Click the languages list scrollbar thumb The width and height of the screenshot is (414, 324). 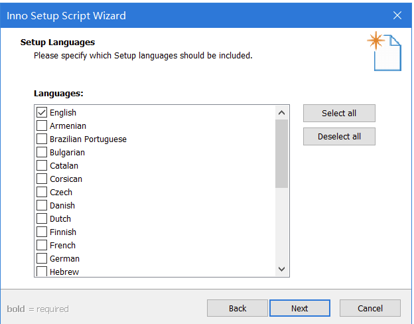281,153
